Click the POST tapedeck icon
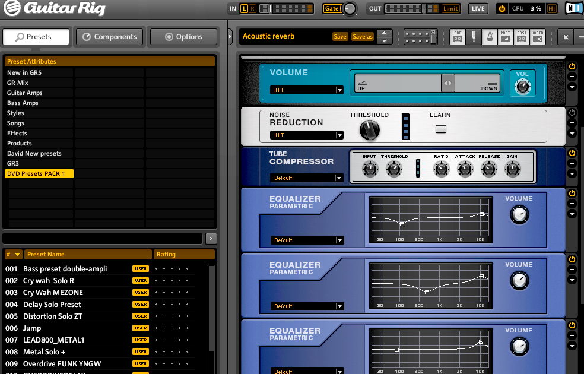Screen dimensions: 584x374 coord(522,37)
